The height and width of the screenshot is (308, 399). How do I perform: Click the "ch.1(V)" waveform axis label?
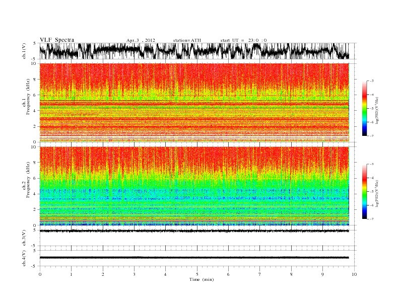24,51
